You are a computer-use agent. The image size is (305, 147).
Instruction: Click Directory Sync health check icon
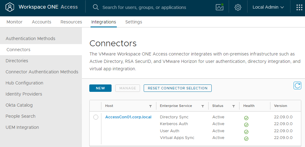(246, 118)
